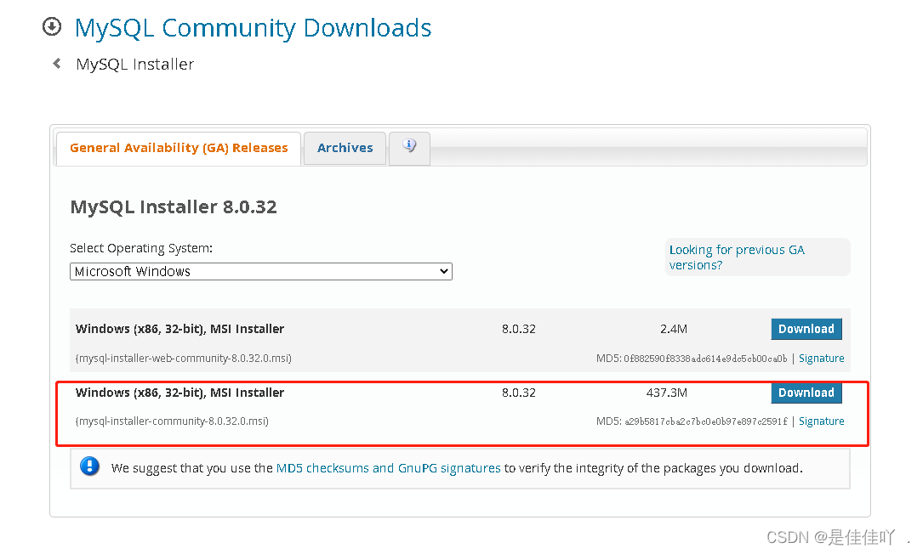
Task: Click version 8.0.32 in the 437.3M row
Action: [x=519, y=393]
